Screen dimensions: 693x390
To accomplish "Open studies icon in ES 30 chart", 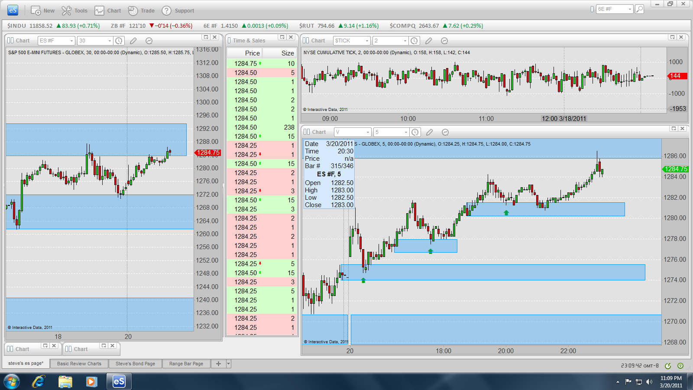I will pyautogui.click(x=149, y=41).
